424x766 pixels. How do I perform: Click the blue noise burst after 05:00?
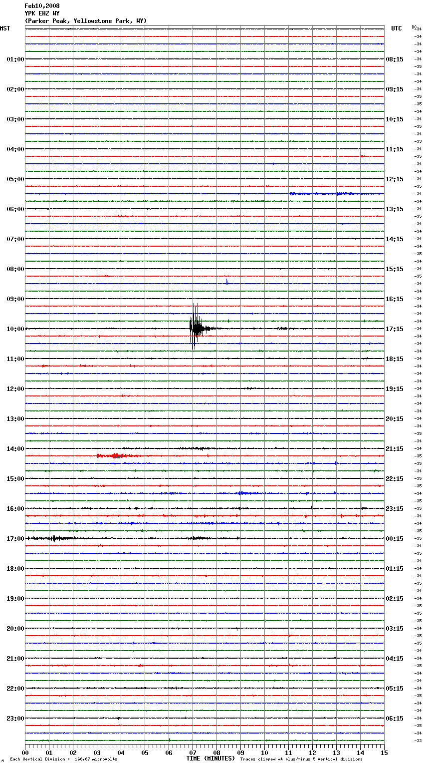coord(337,193)
